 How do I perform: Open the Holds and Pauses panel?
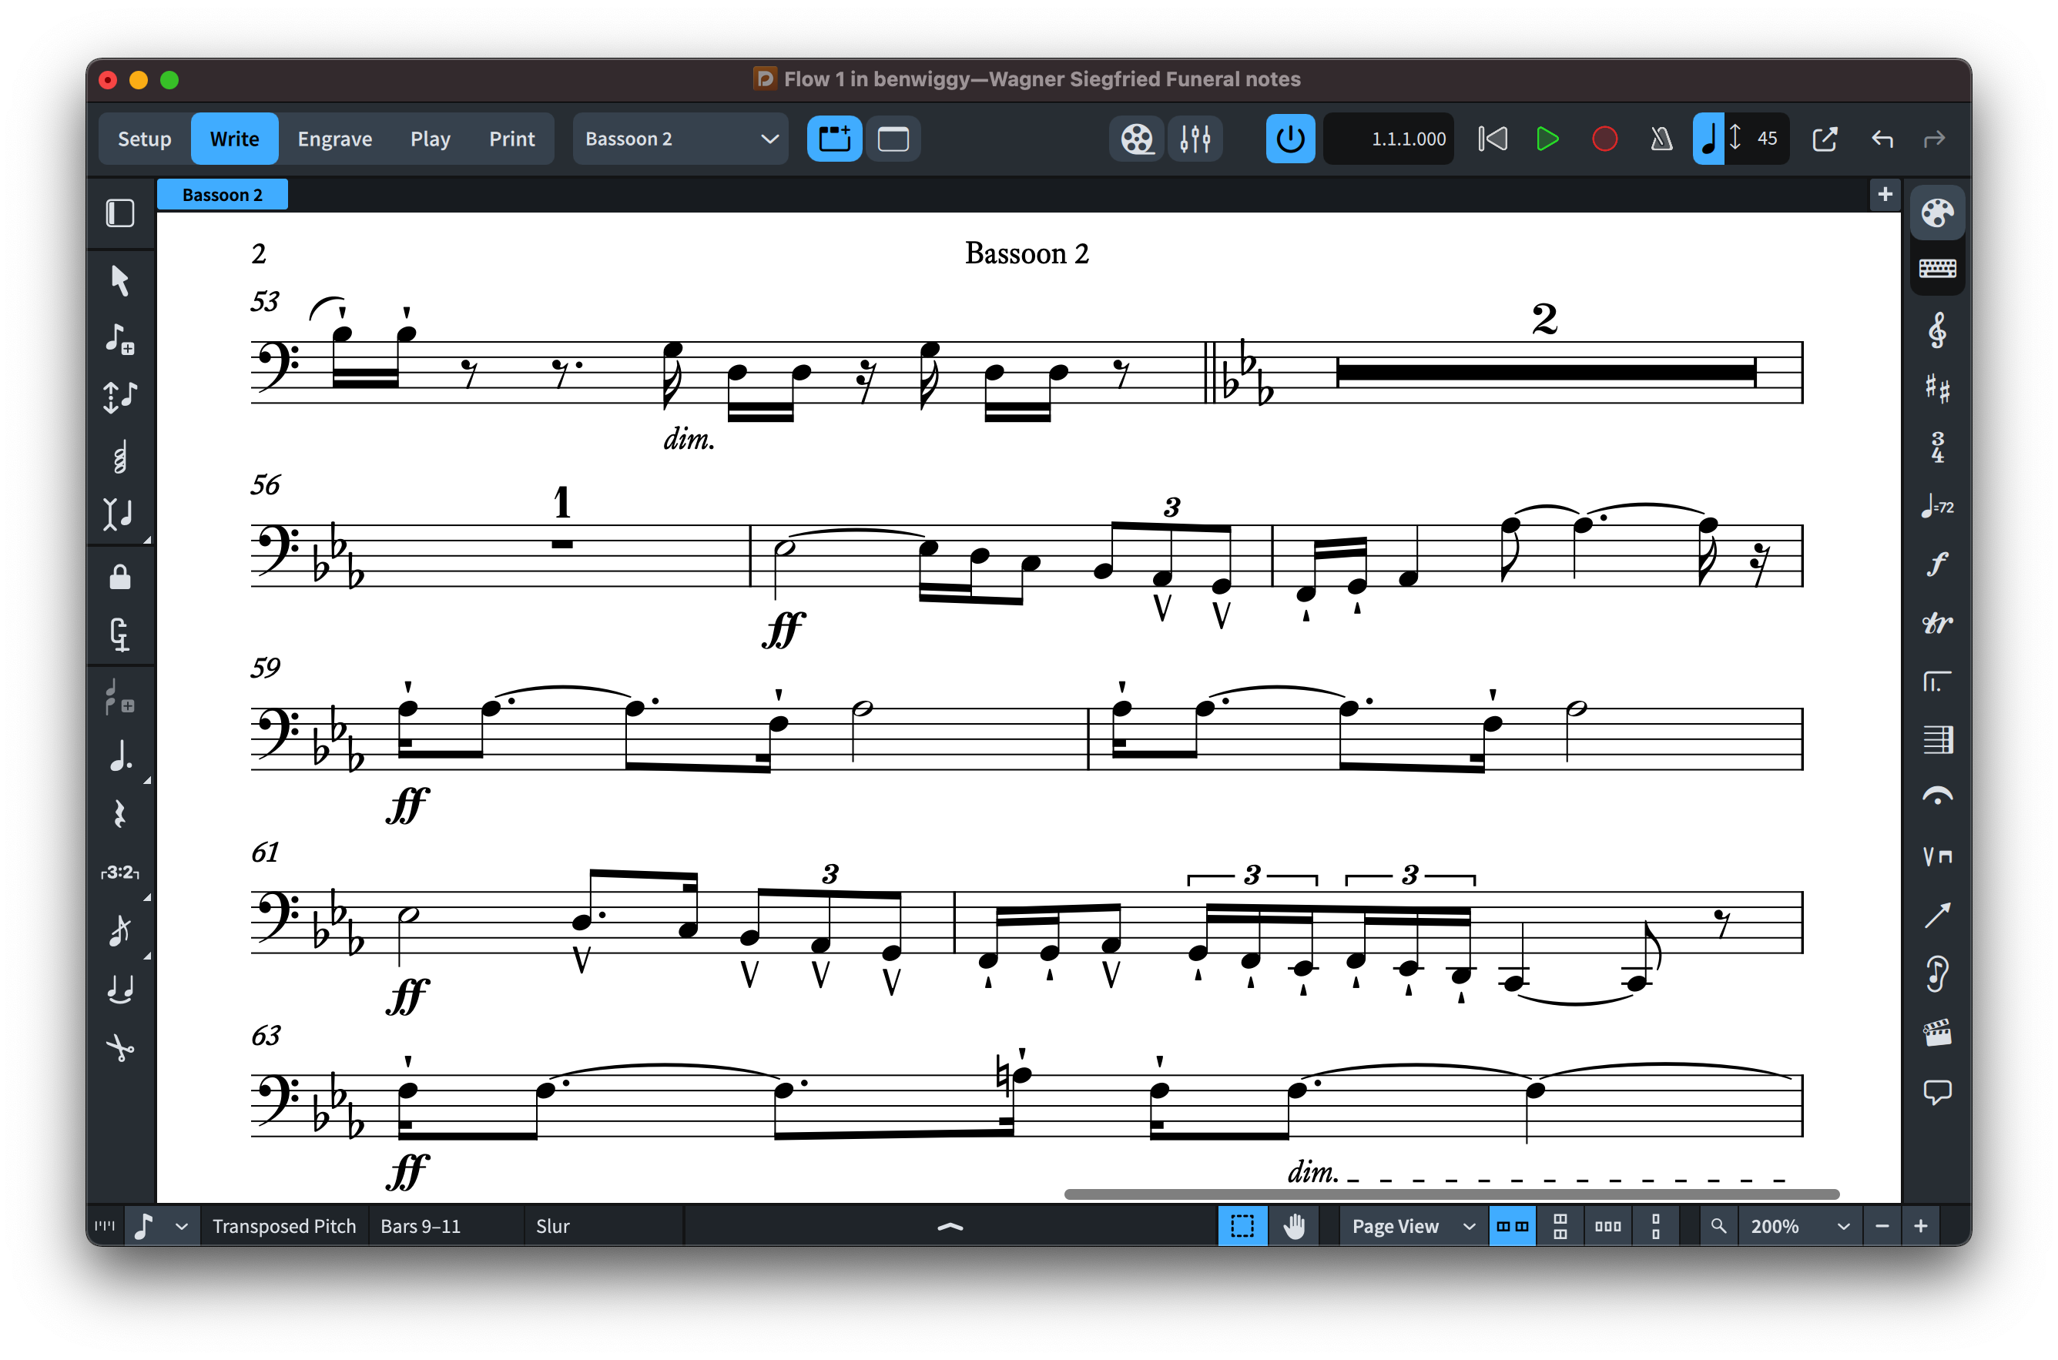[1936, 797]
